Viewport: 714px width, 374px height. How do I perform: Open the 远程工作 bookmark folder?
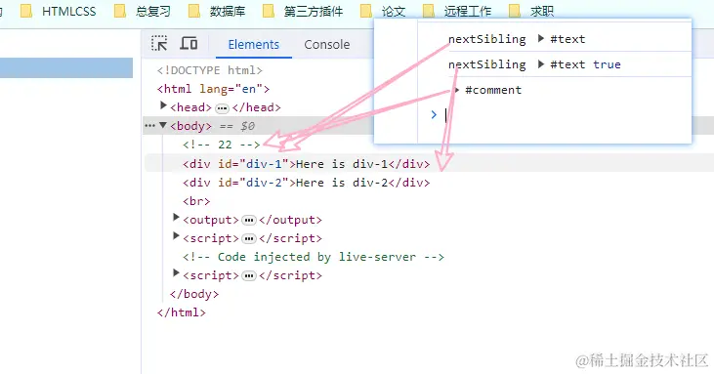click(x=457, y=11)
